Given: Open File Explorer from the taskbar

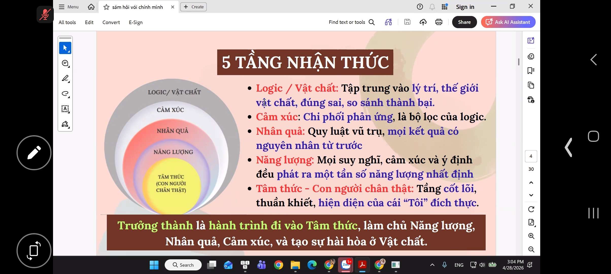Looking at the screenshot, I should 295,265.
